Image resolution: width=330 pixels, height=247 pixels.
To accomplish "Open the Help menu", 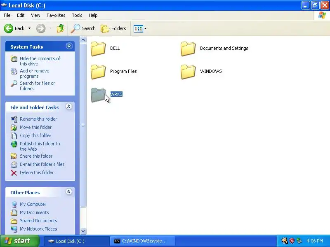I will (93, 15).
